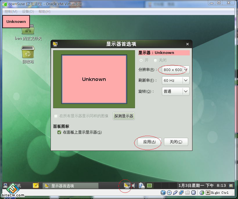Click the show desktop icon at the panel's end

pos(231,185)
